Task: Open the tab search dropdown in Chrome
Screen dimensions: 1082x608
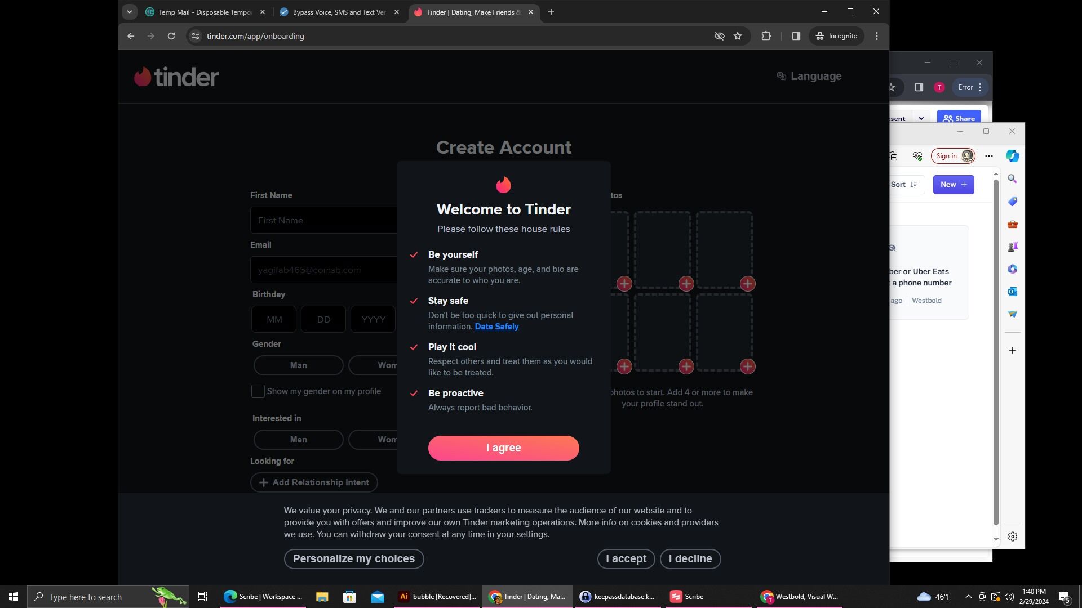Action: pyautogui.click(x=130, y=12)
